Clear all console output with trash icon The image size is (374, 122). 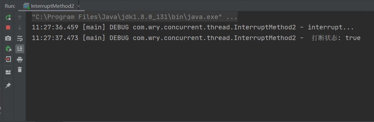(x=20, y=69)
